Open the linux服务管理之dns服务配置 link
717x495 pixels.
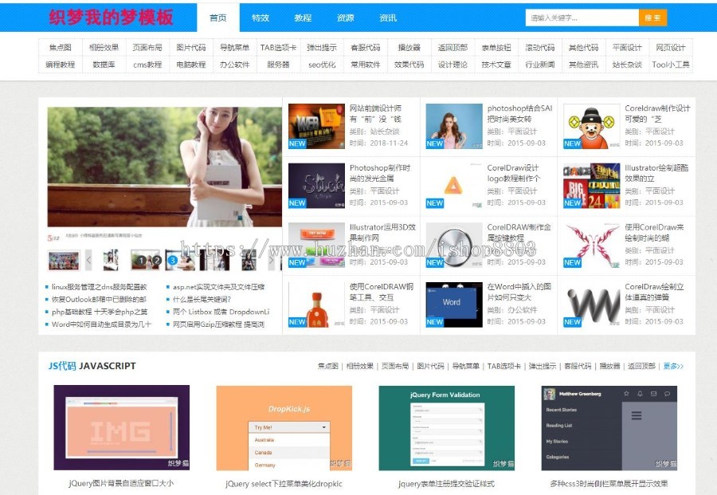click(x=100, y=287)
